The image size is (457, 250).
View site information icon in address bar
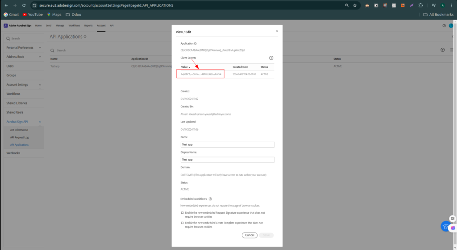[x=34, y=5]
